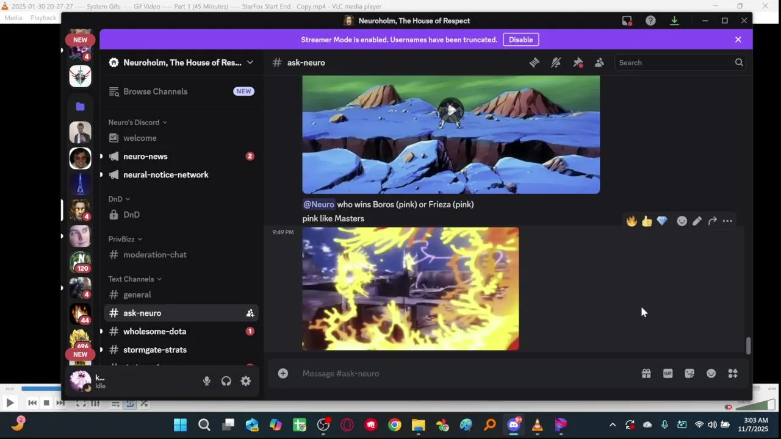Click the green download update icon

674,21
